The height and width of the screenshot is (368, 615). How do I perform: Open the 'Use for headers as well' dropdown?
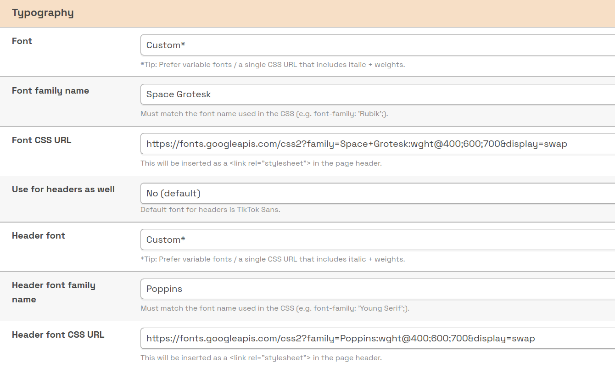[x=376, y=193]
